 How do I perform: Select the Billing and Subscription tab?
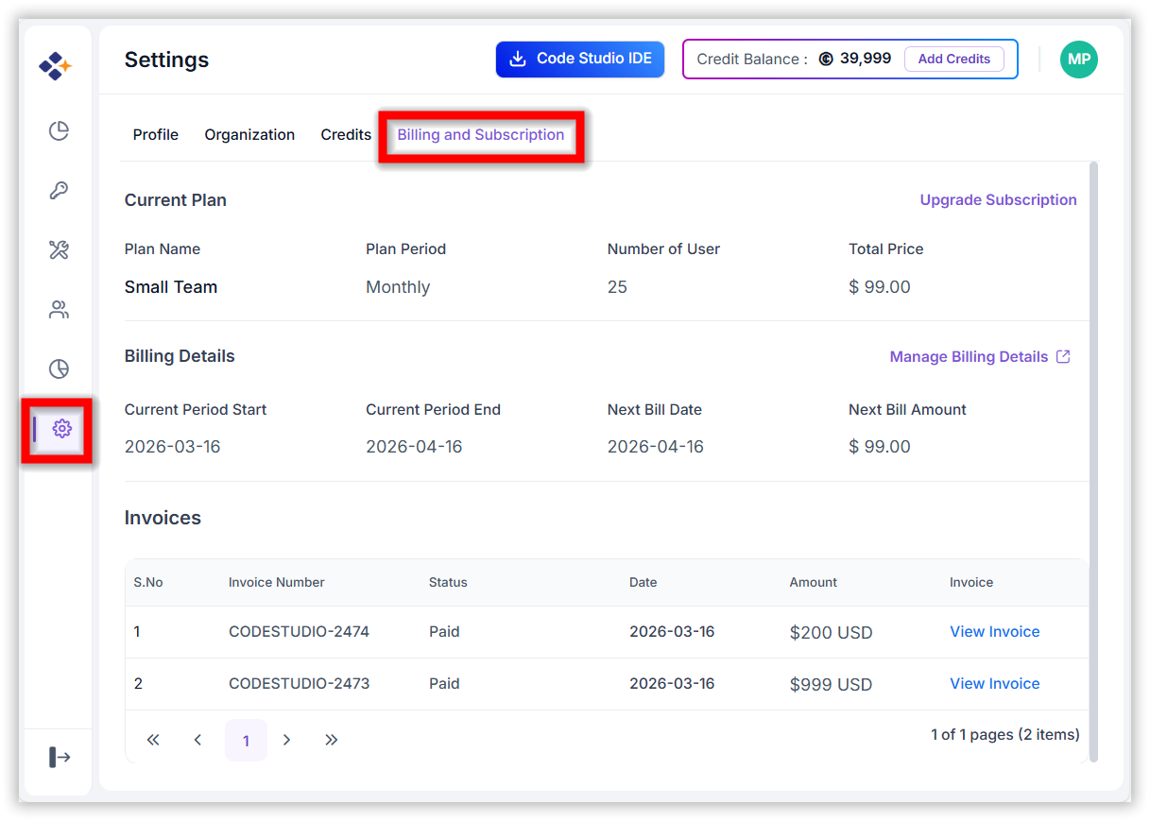click(x=481, y=135)
